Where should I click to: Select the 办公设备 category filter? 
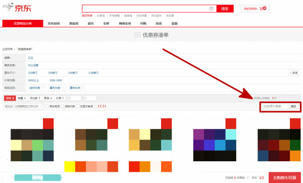(x=33, y=65)
